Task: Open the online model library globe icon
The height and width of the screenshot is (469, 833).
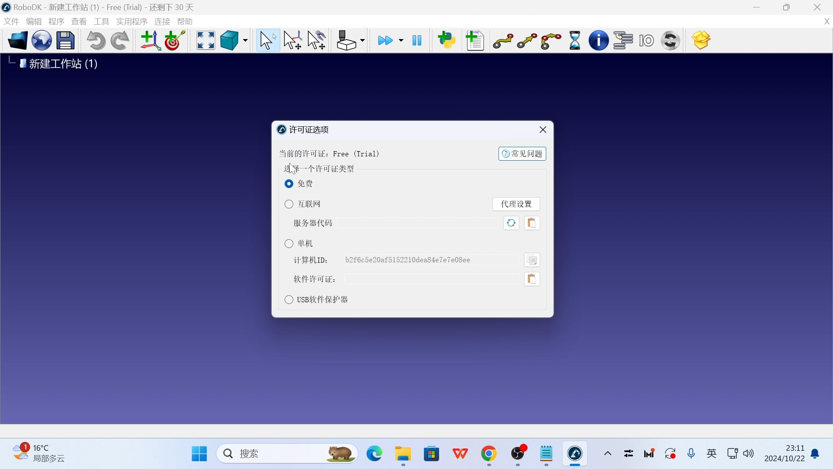Action: click(x=41, y=40)
